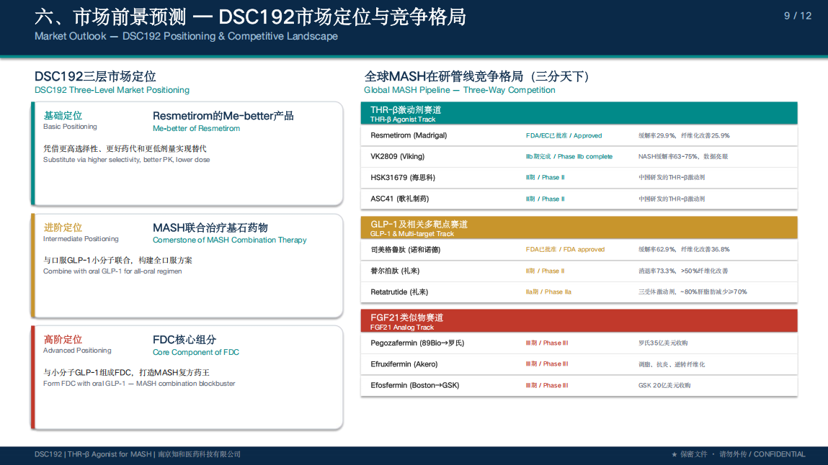The width and height of the screenshot is (828, 465).
Task: Click '罗氏35亿美元收购' note
Action: point(663,343)
